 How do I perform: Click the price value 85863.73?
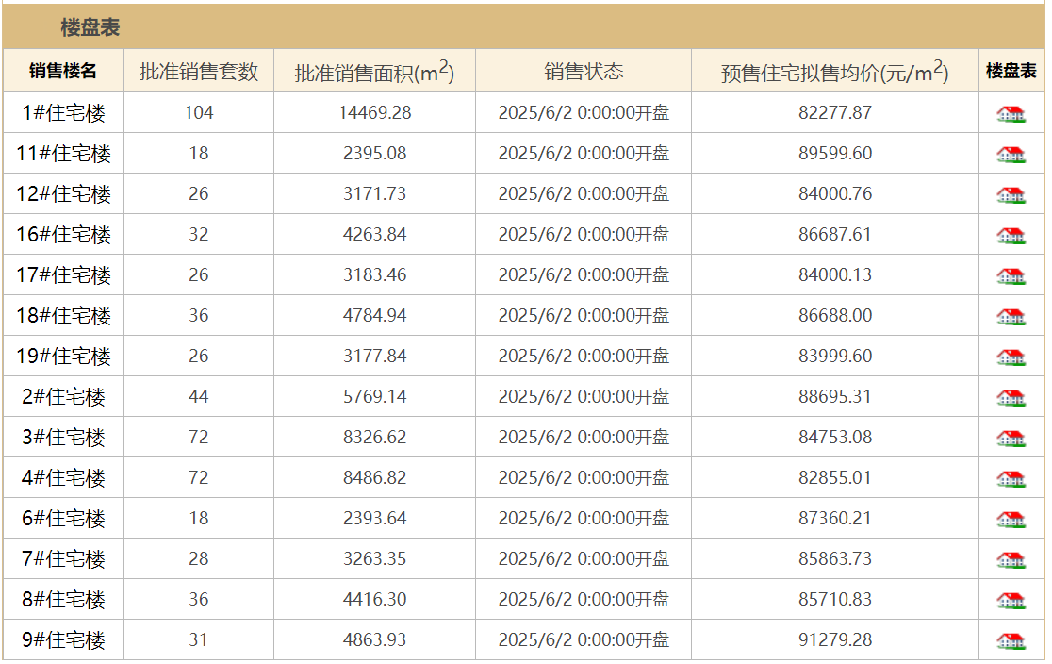click(x=834, y=558)
